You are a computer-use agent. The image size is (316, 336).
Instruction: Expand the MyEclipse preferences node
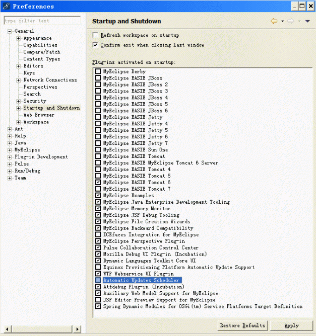(10, 150)
